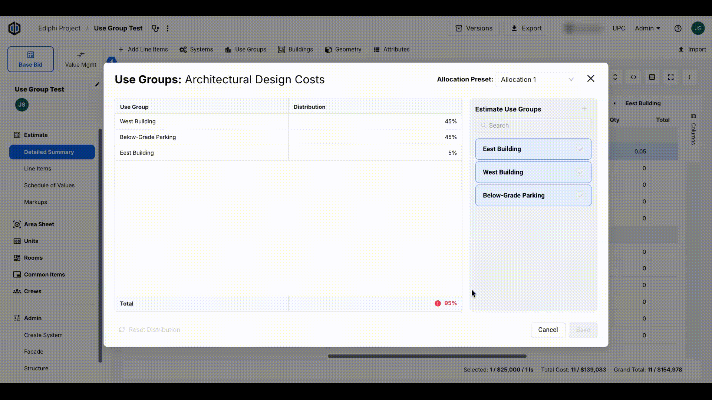The image size is (712, 400).
Task: Open the help question mark icon
Action: (x=678, y=28)
